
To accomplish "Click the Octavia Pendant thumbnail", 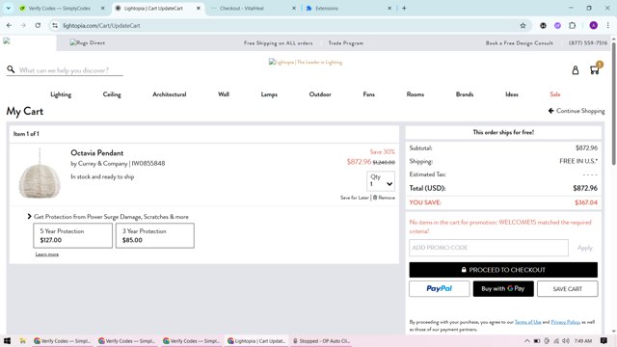I will click(40, 173).
